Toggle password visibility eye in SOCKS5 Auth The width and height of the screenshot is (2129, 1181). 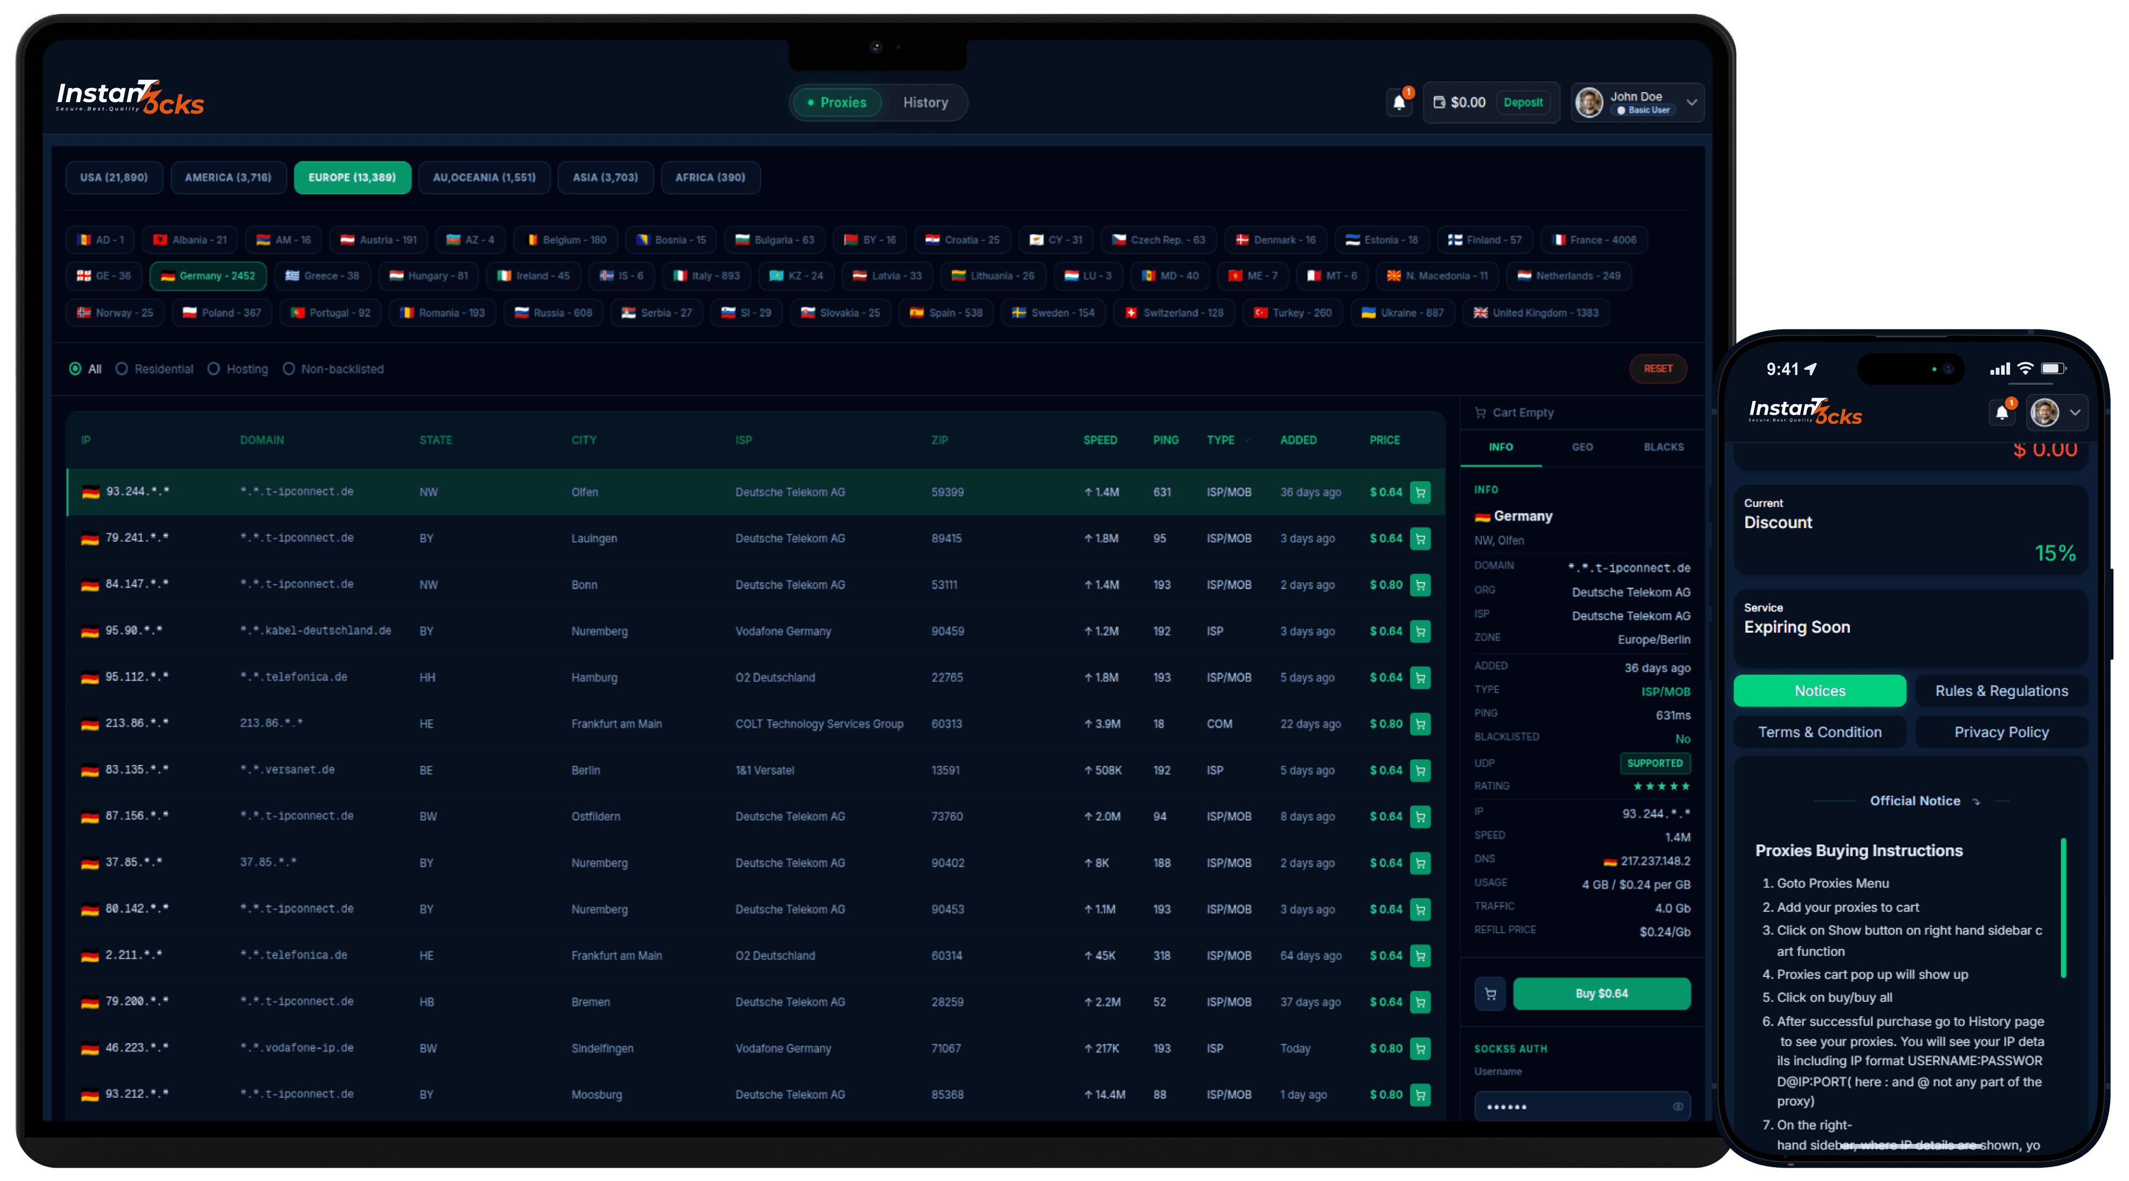click(x=1678, y=1107)
